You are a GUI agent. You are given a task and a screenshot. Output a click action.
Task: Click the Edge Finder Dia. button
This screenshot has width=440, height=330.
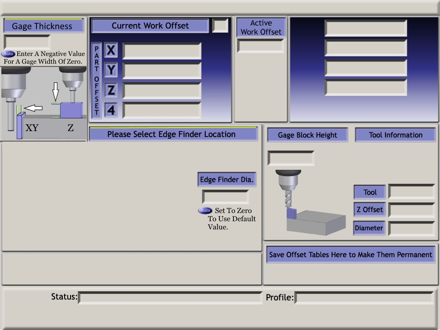point(227,180)
